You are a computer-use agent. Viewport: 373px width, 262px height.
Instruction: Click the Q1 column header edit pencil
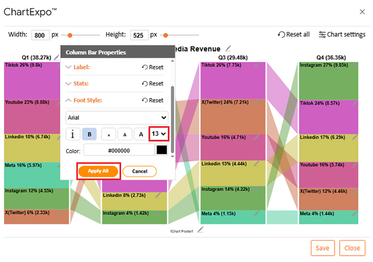click(56, 58)
